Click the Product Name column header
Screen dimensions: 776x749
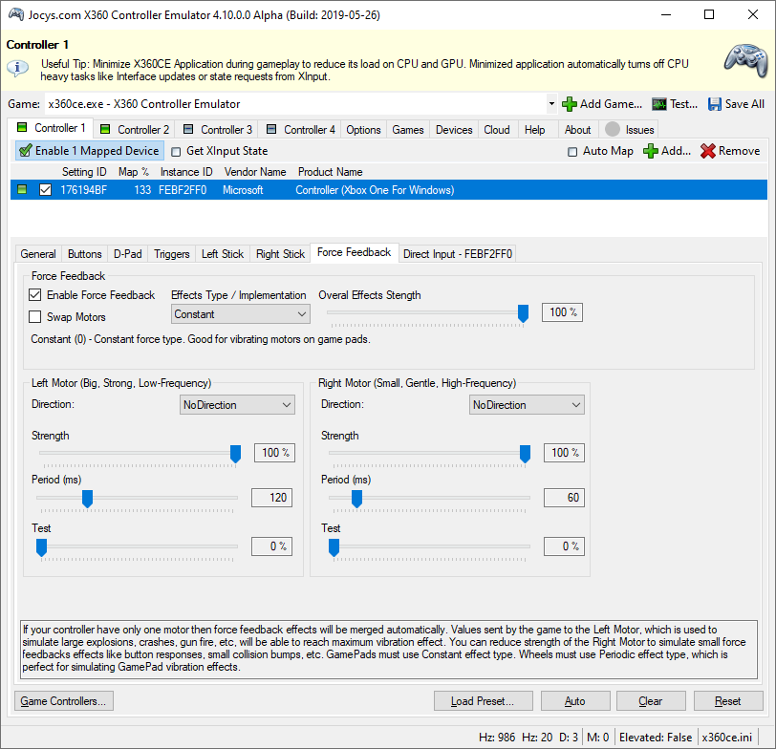click(330, 172)
